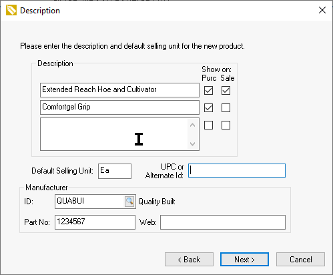This screenshot has width=333, height=275.
Task: Click the Next button
Action: 244,260
